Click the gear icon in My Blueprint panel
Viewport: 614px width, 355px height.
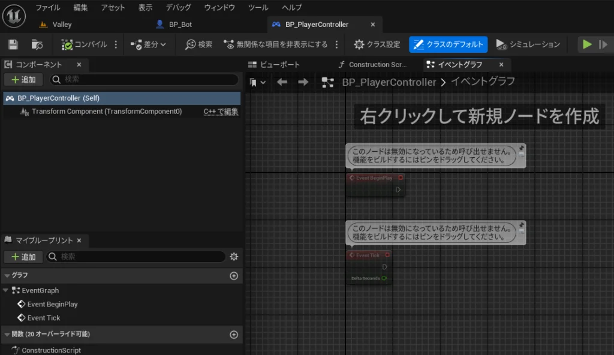(234, 257)
